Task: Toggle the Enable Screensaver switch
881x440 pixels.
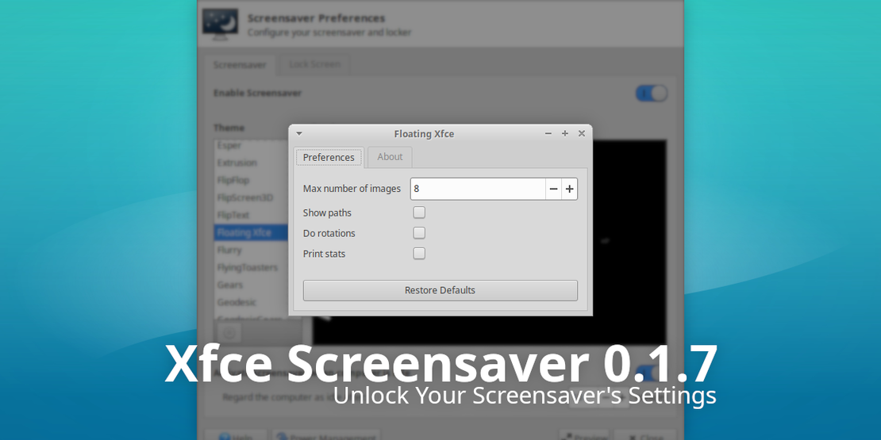Action: coord(652,94)
